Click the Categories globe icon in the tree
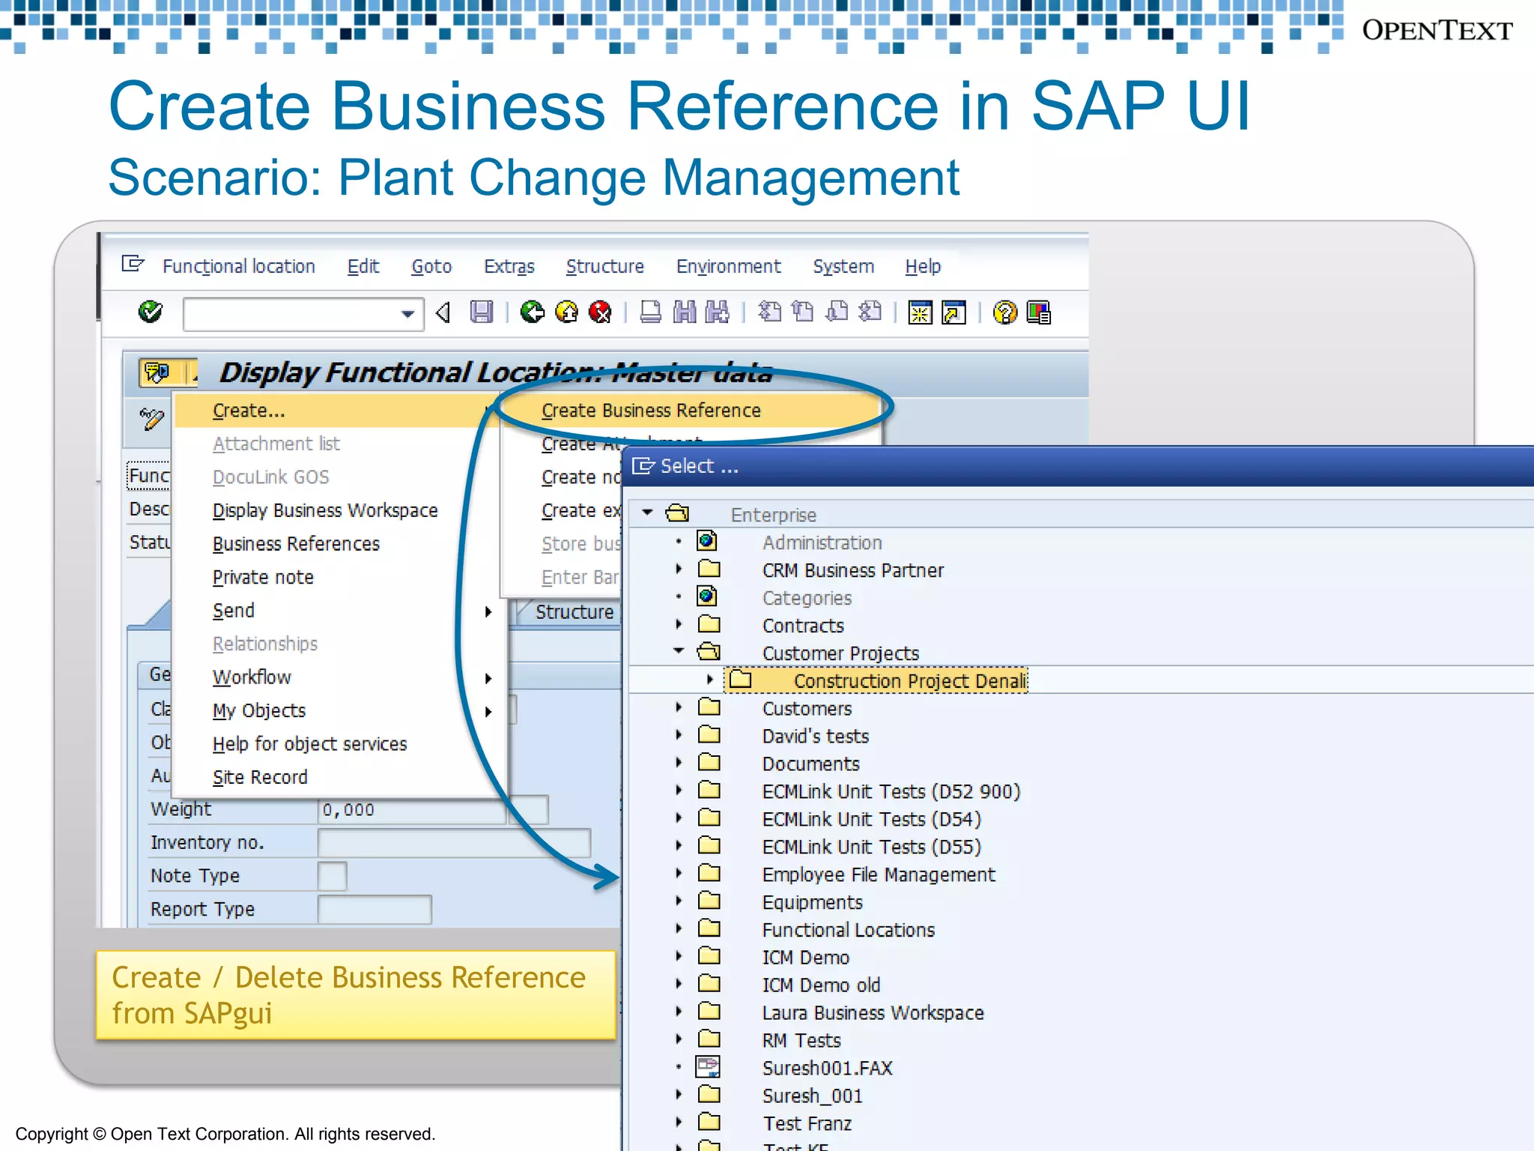 (707, 596)
